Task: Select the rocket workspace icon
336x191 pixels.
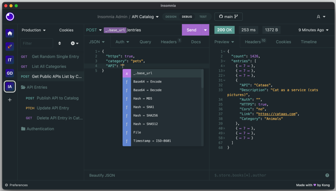Action: coord(10,47)
